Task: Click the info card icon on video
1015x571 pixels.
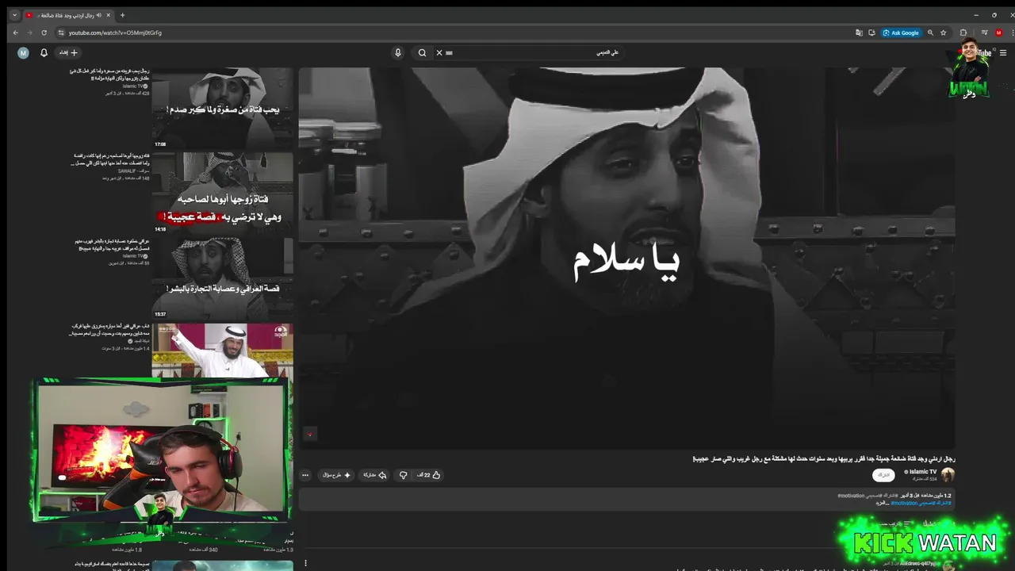Action: [x=310, y=434]
